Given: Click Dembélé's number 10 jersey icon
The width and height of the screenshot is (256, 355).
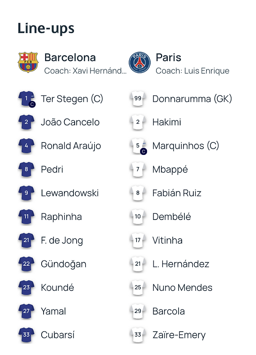Looking at the screenshot, I should (x=138, y=217).
